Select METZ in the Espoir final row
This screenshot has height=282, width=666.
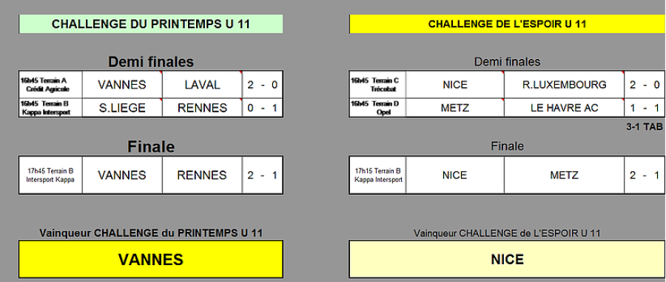click(x=564, y=175)
